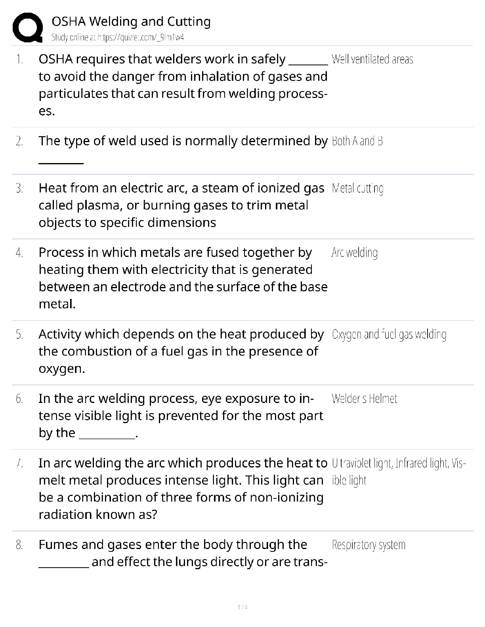Click the title OSHA Welding and Cutting
Image resolution: width=485 pixels, height=627 pixels.
(x=131, y=21)
